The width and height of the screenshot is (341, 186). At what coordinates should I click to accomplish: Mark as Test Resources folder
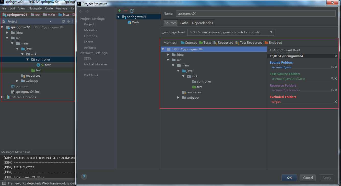click(x=249, y=43)
